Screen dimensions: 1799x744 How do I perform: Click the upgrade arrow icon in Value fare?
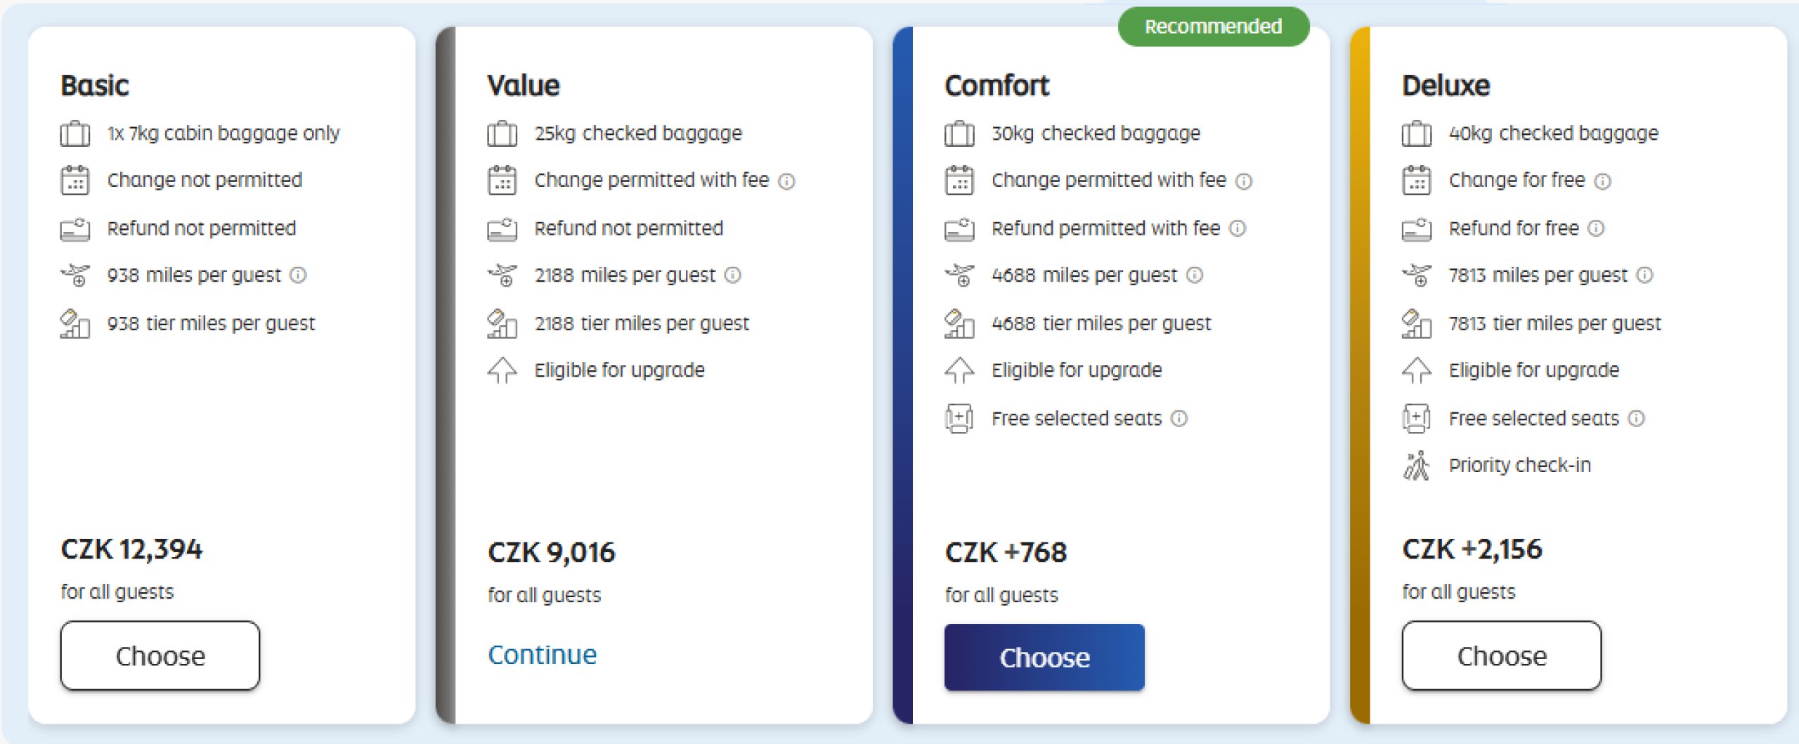click(502, 370)
